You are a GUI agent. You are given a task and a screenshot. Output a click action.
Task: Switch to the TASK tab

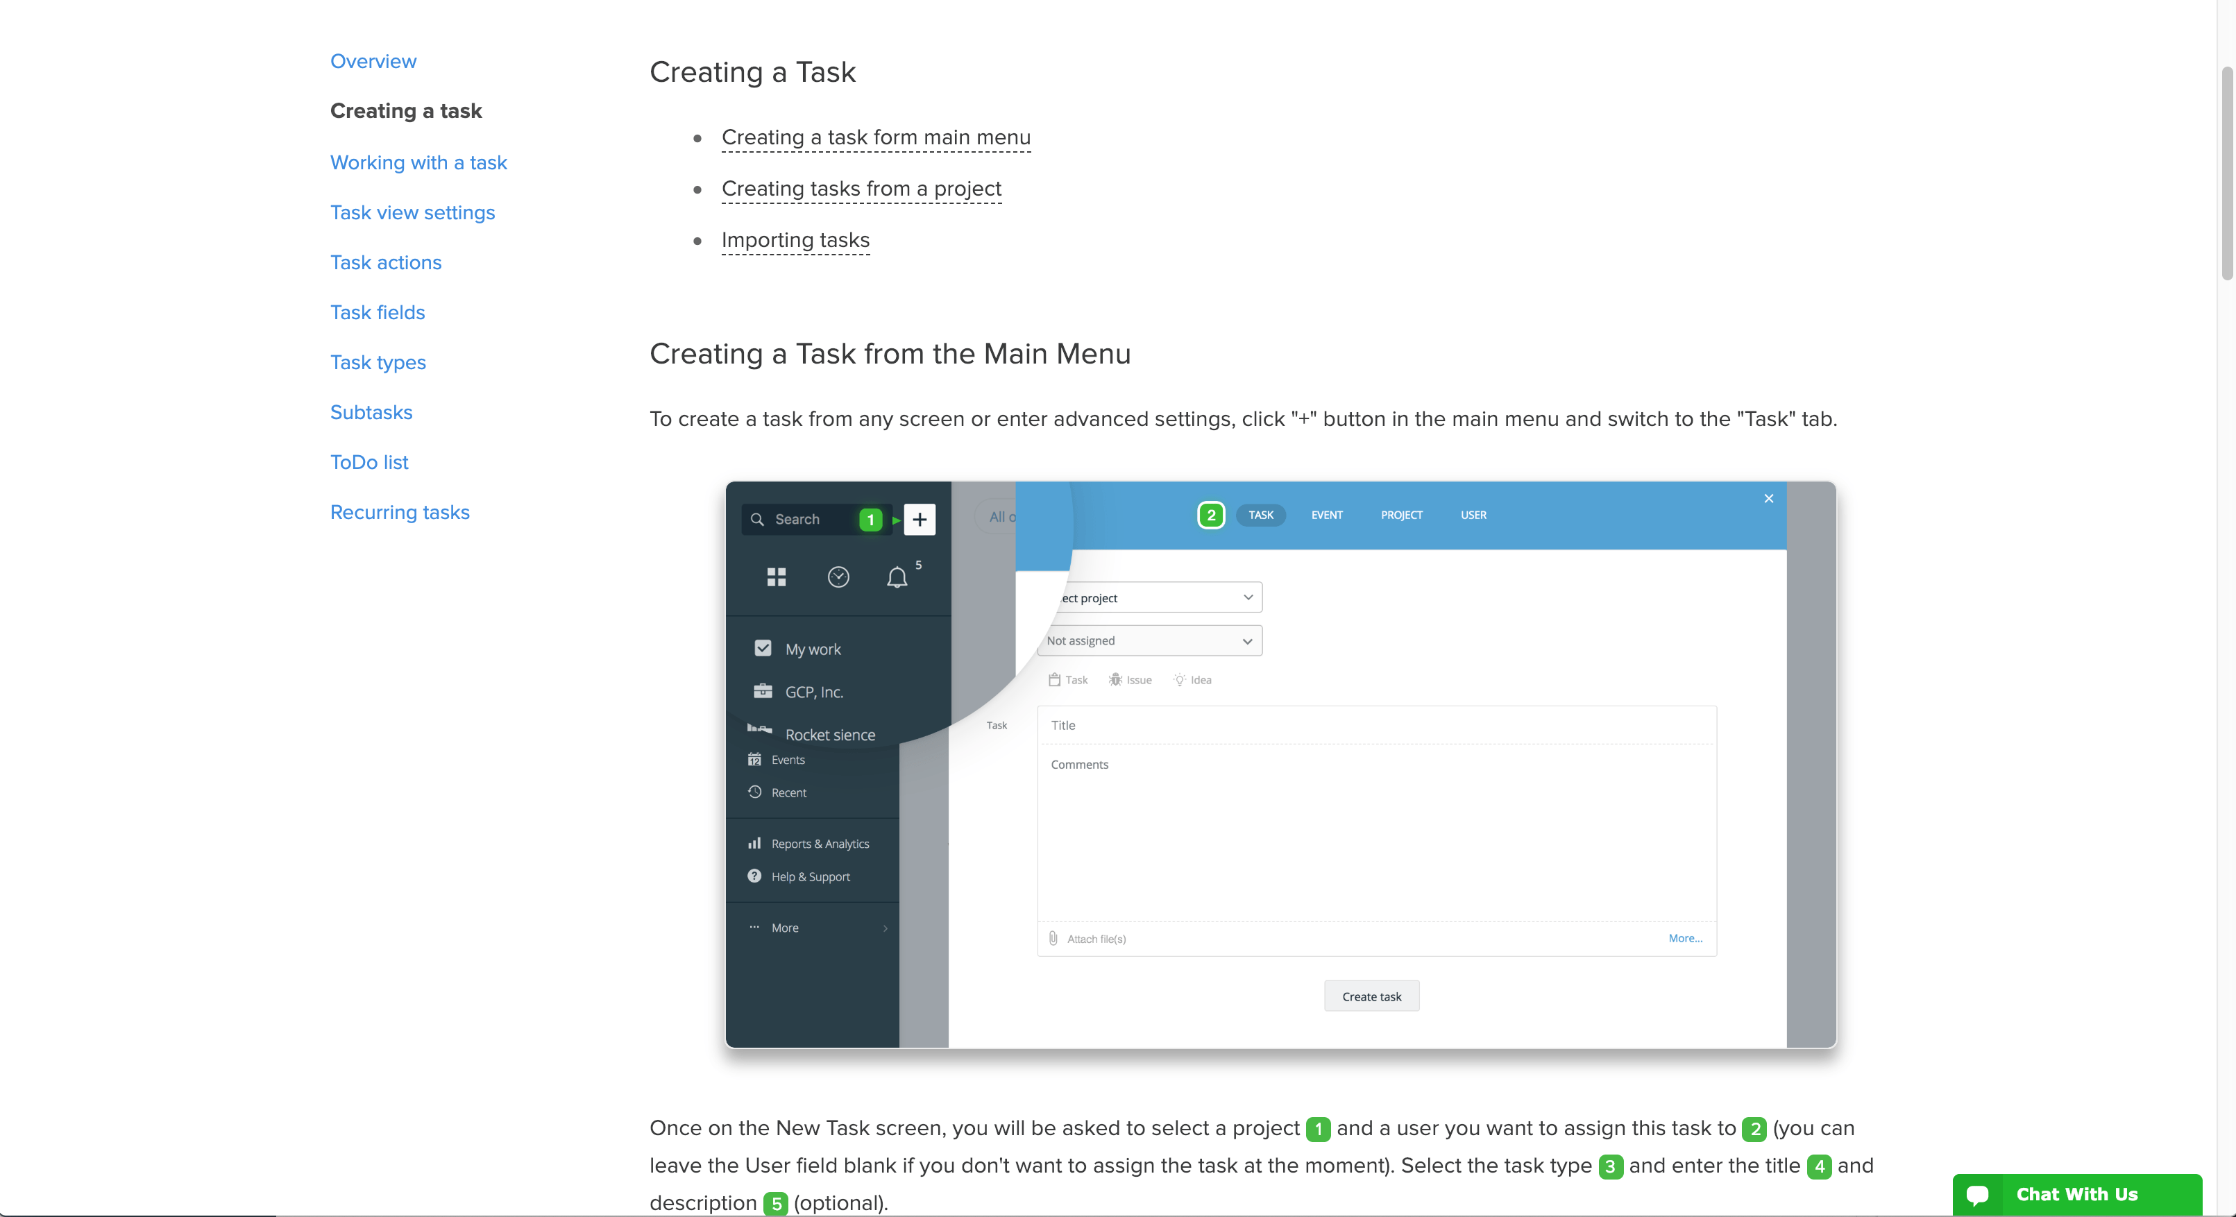tap(1260, 515)
